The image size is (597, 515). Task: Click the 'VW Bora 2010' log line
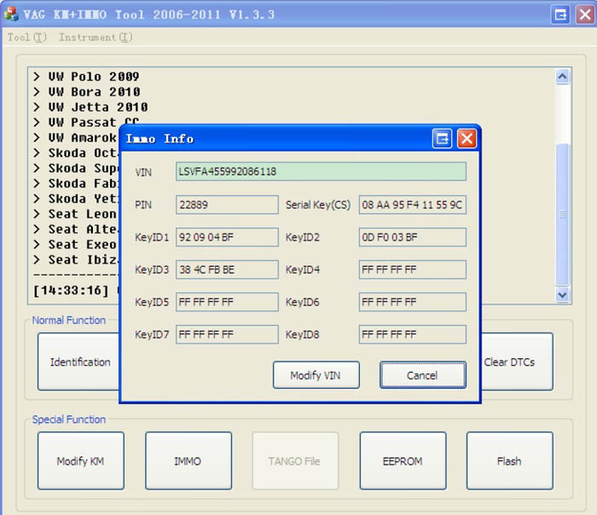click(87, 92)
